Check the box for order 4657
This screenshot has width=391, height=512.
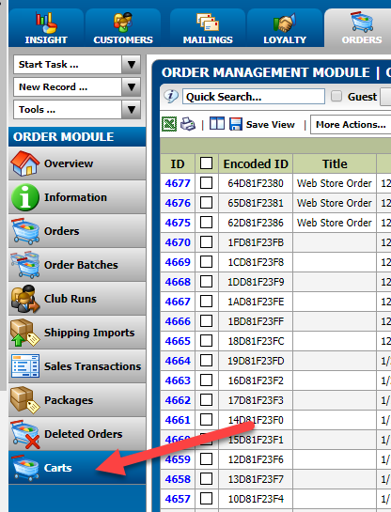point(206,499)
